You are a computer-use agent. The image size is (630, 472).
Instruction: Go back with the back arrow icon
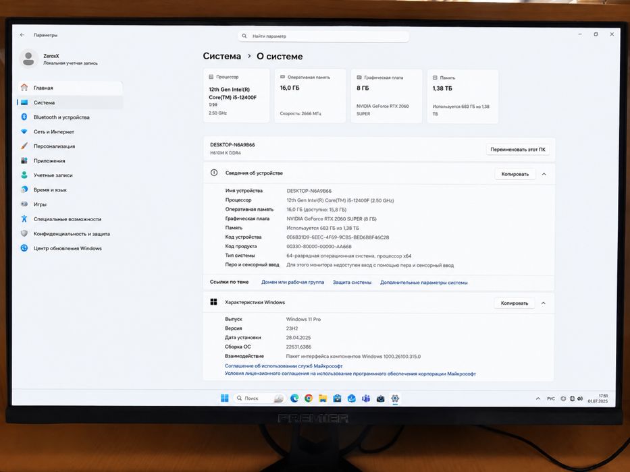pos(22,35)
